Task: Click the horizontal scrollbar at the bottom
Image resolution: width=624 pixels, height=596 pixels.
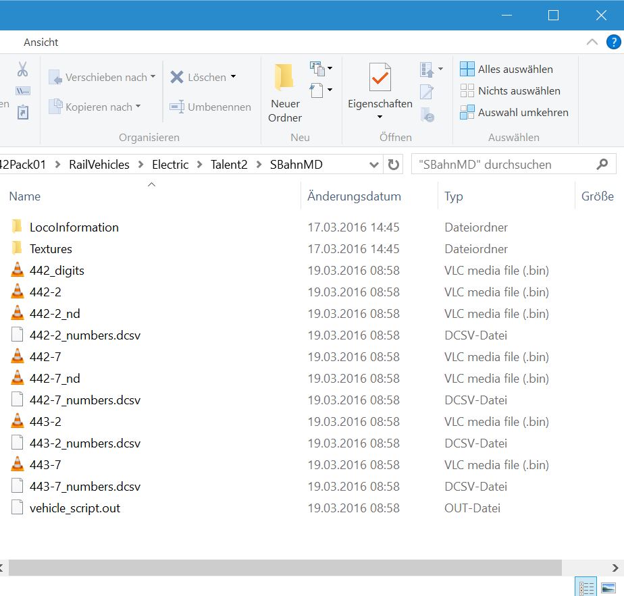Action: tap(284, 568)
